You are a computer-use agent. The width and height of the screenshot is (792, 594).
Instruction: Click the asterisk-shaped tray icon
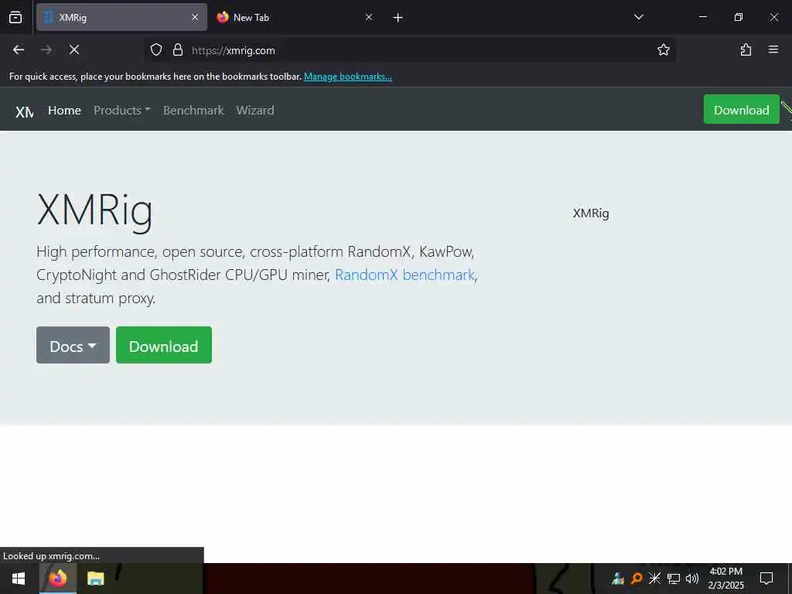pyautogui.click(x=654, y=579)
